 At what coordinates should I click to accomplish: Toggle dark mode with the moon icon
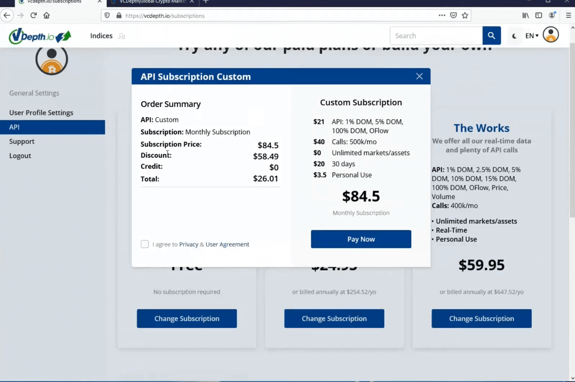(x=514, y=35)
